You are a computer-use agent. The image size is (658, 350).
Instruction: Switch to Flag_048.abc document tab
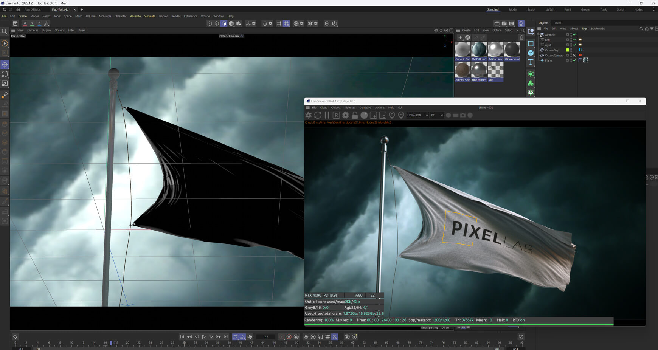tap(33, 9)
